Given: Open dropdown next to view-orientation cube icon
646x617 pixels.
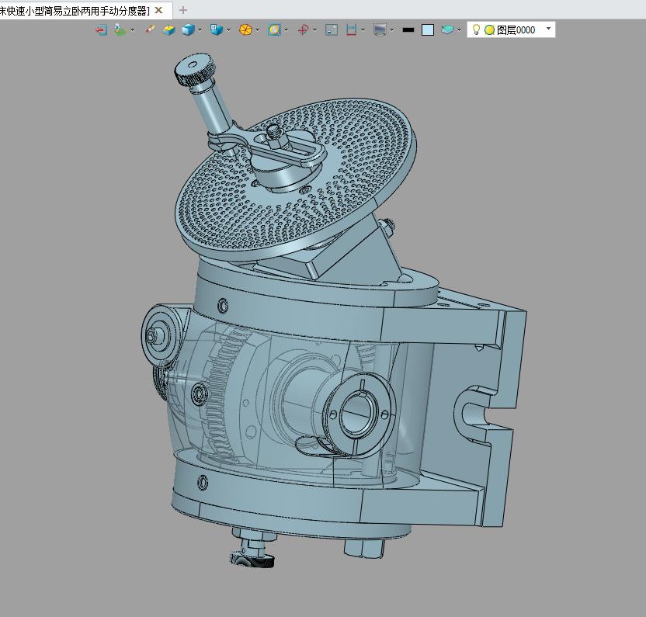Looking at the screenshot, I should (228, 30).
